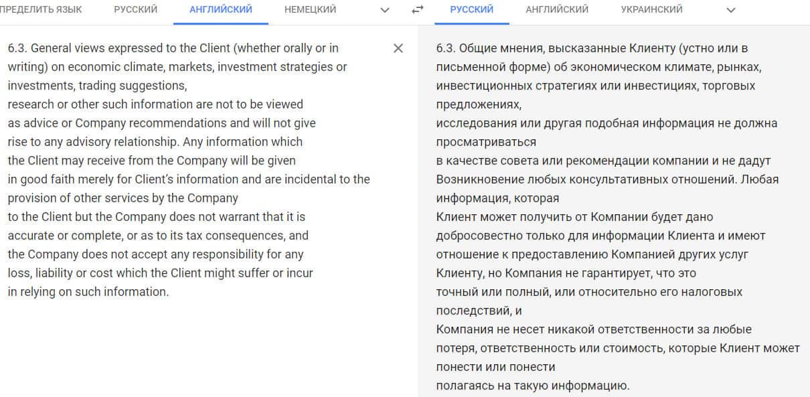This screenshot has width=810, height=397.
Task: Click translated text "полагаясь на такую информацию."
Action: click(533, 386)
